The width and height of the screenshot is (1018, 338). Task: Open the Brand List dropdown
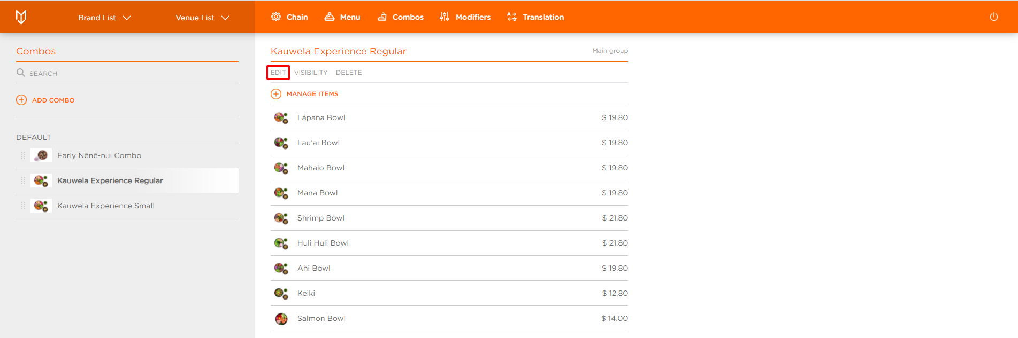point(104,18)
